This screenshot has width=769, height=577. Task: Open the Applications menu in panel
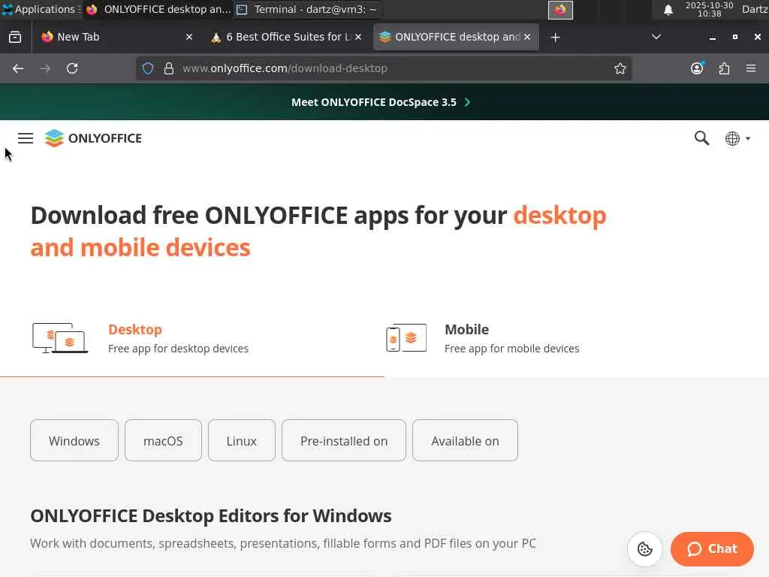41,9
